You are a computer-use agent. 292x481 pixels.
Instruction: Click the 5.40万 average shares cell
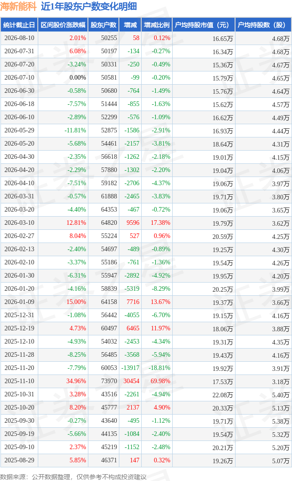[x=281, y=395]
